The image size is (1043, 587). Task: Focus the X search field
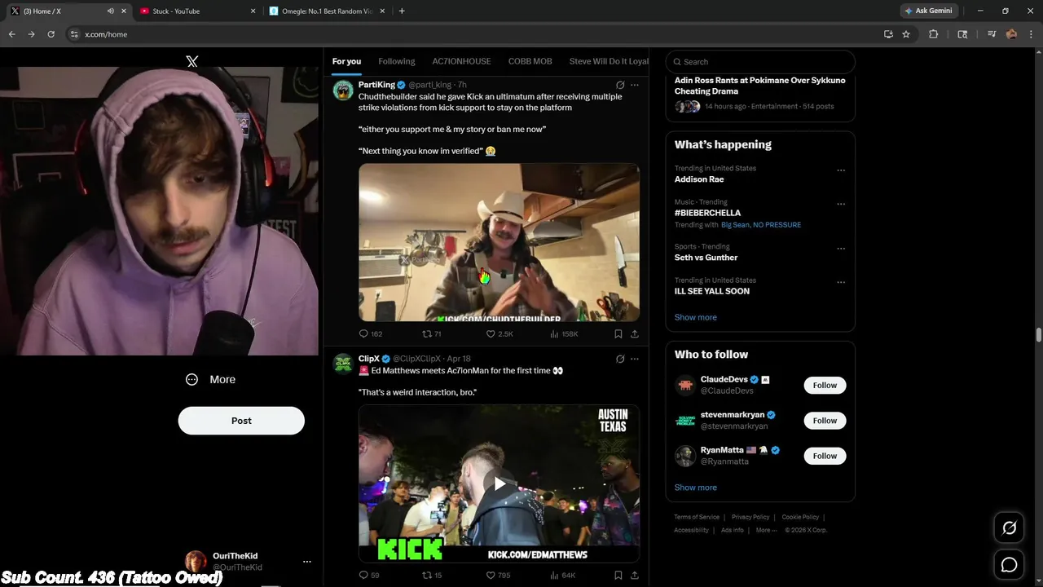(x=760, y=61)
